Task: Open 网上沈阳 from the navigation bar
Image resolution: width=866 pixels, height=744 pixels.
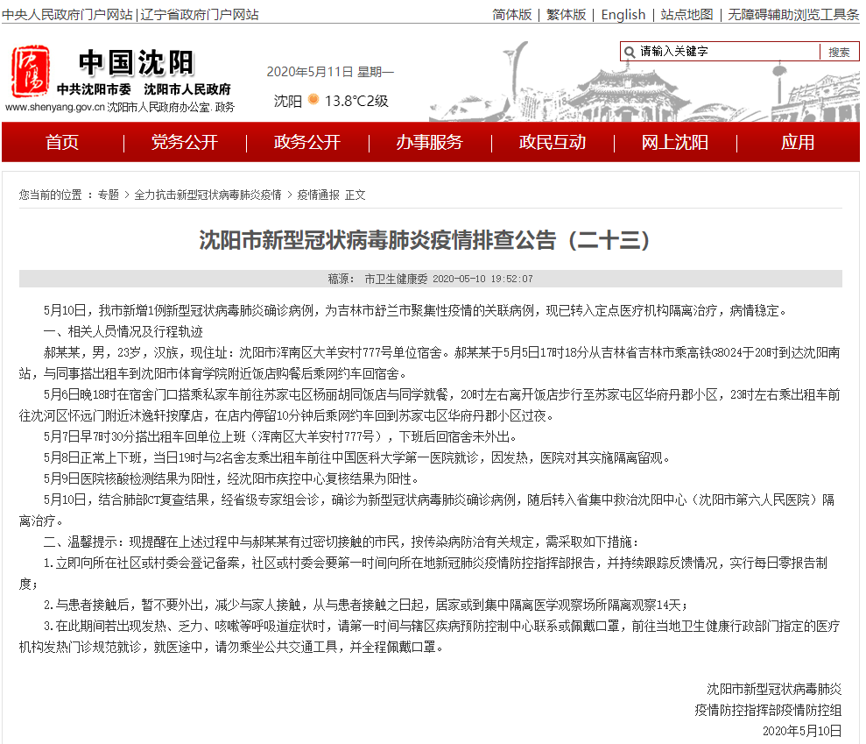Action: click(674, 142)
